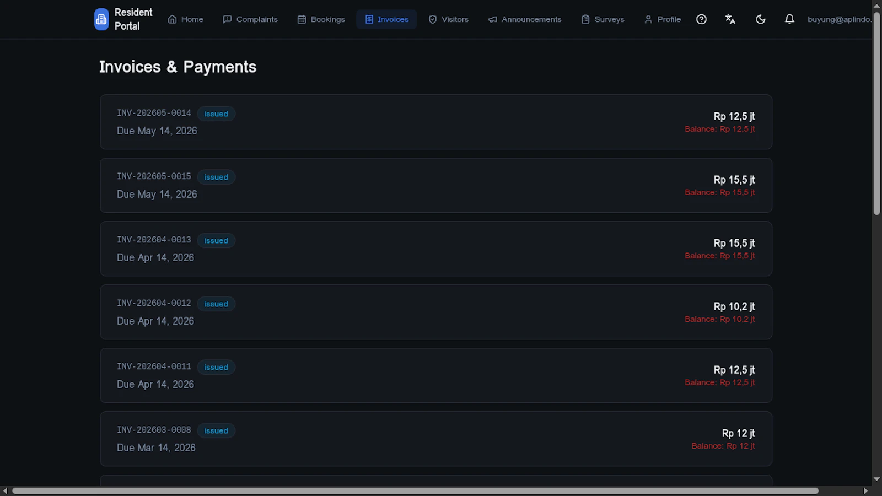The height and width of the screenshot is (496, 882).
Task: Open invoice INV-202605-0014
Action: 436,122
